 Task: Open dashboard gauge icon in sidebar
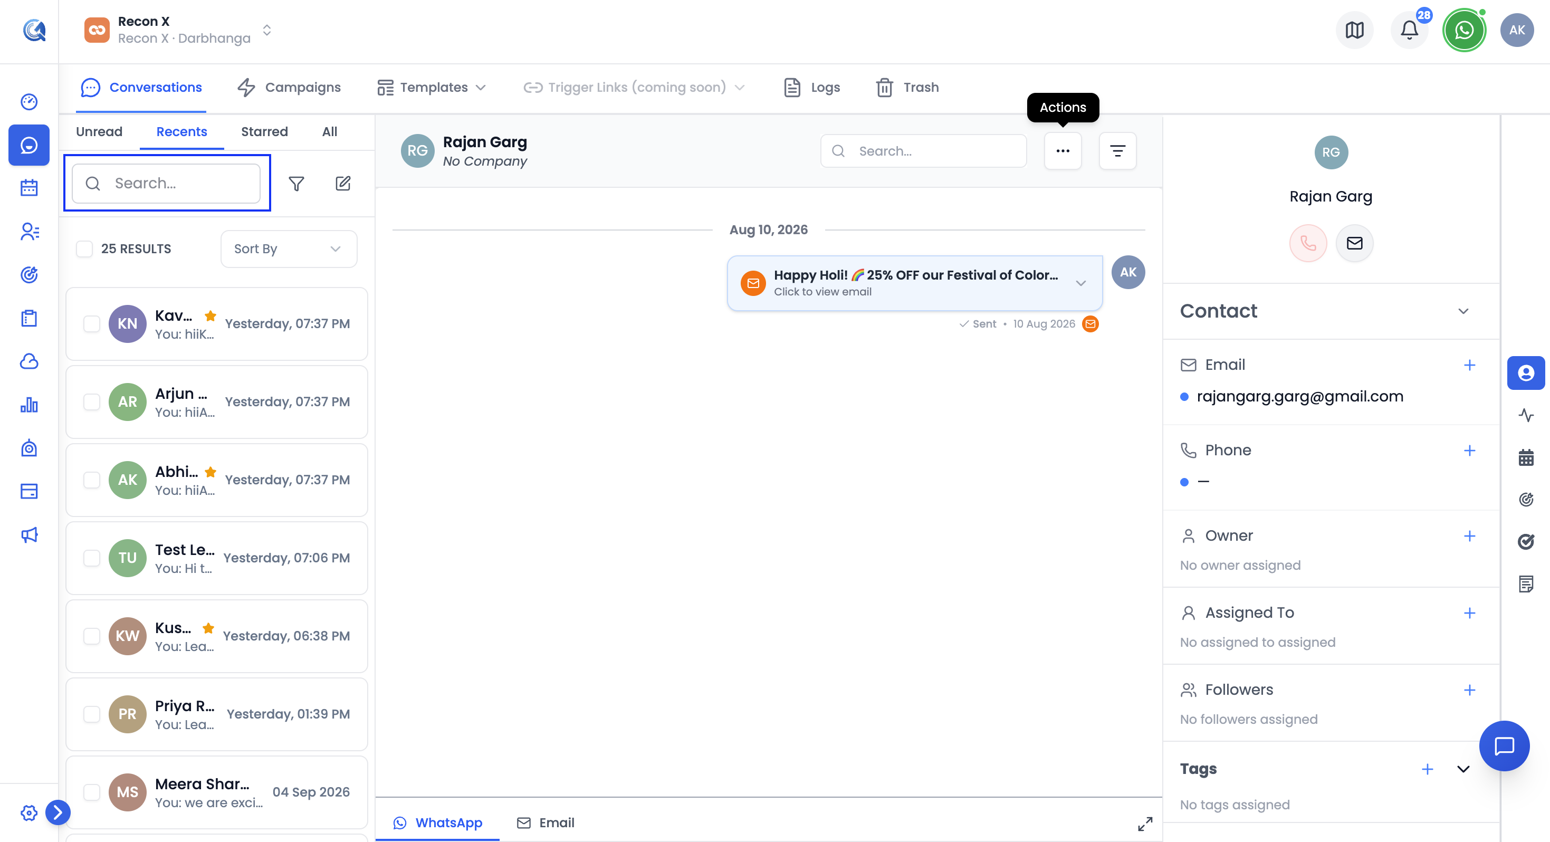[29, 102]
